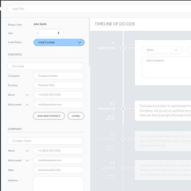
Task: Click the first FOLLOW UP note card
Action: click(163, 111)
